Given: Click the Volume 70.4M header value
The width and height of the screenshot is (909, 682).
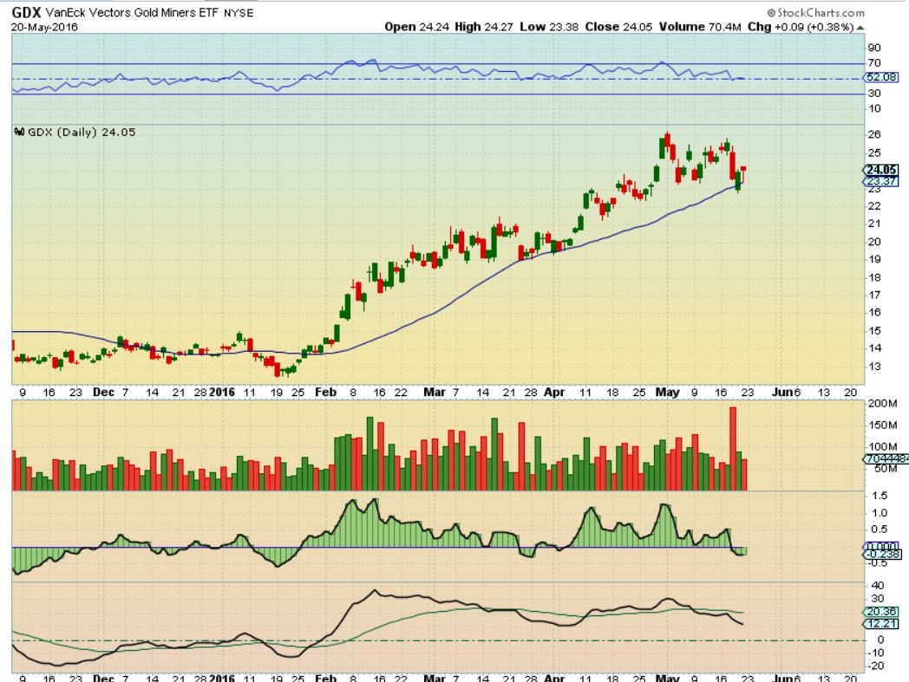Looking at the screenshot, I should coord(700,27).
